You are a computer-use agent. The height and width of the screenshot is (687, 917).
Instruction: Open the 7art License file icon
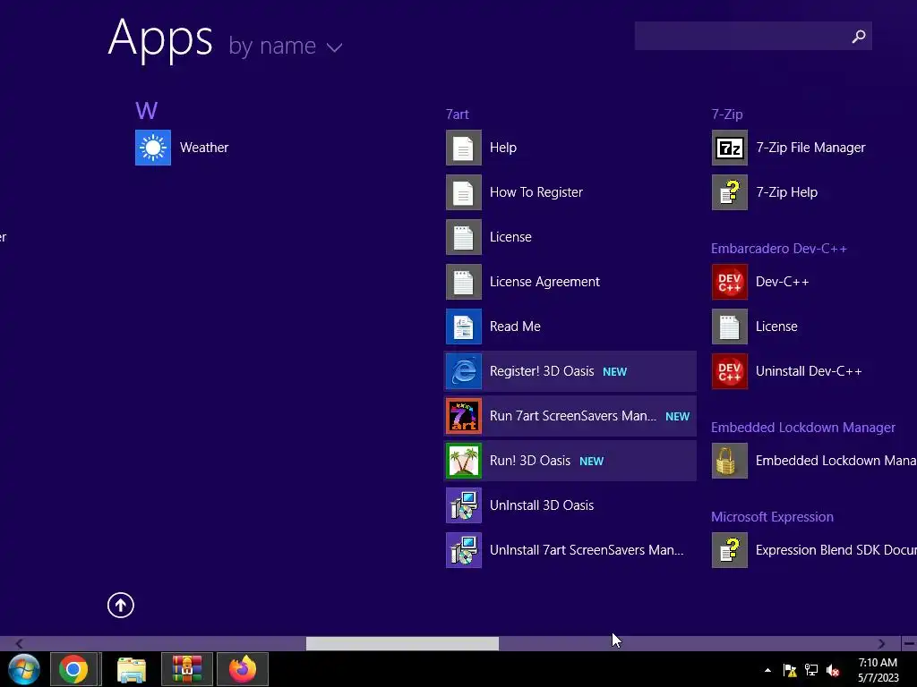[463, 236]
